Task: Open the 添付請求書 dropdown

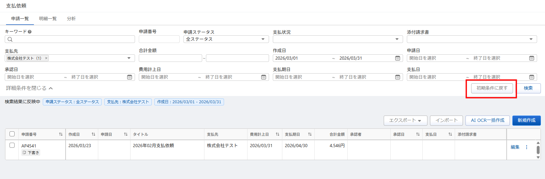Action: coord(531,39)
